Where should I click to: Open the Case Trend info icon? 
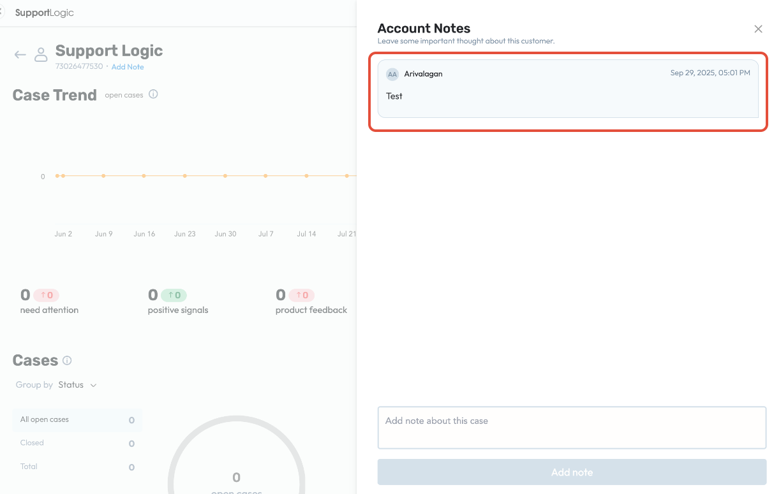[153, 94]
